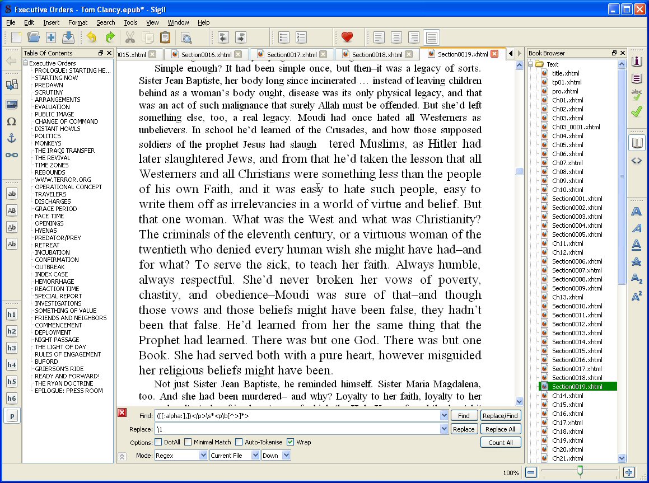
Task: Apply heading 6 with h6 button
Action: (12, 398)
